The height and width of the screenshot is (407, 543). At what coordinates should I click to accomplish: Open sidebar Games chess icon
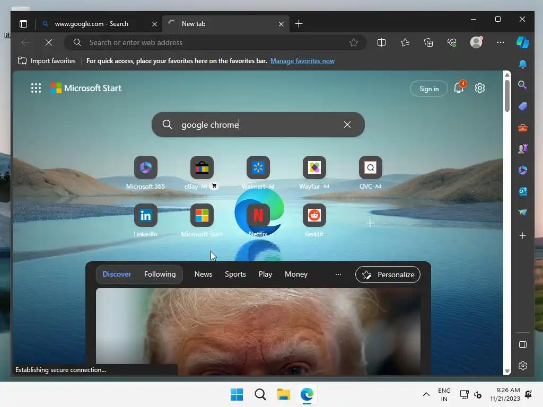point(522,149)
